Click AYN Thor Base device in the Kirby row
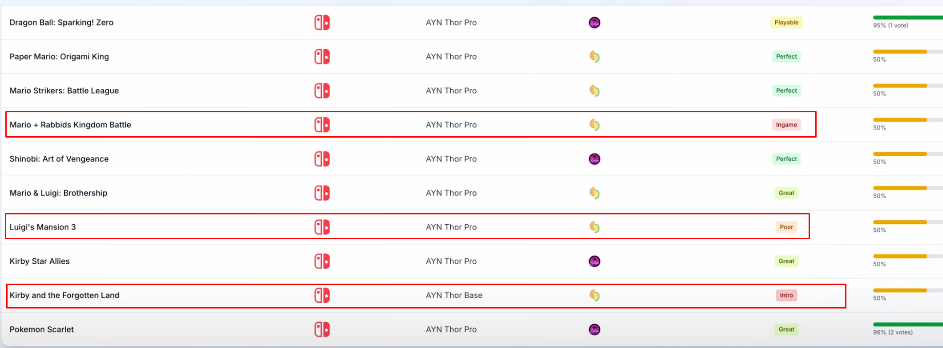Screen dimensions: 943x348 click(454, 295)
